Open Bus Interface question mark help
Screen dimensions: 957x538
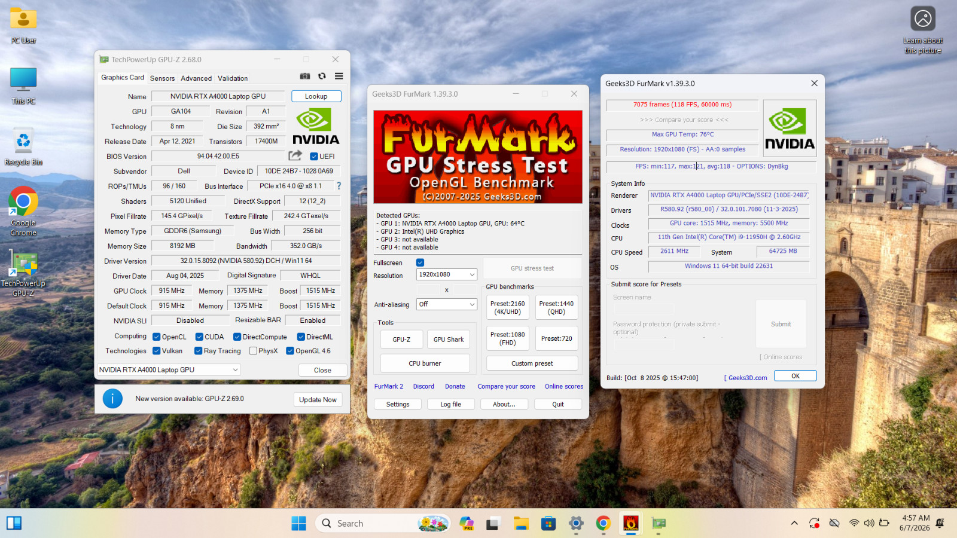point(339,186)
